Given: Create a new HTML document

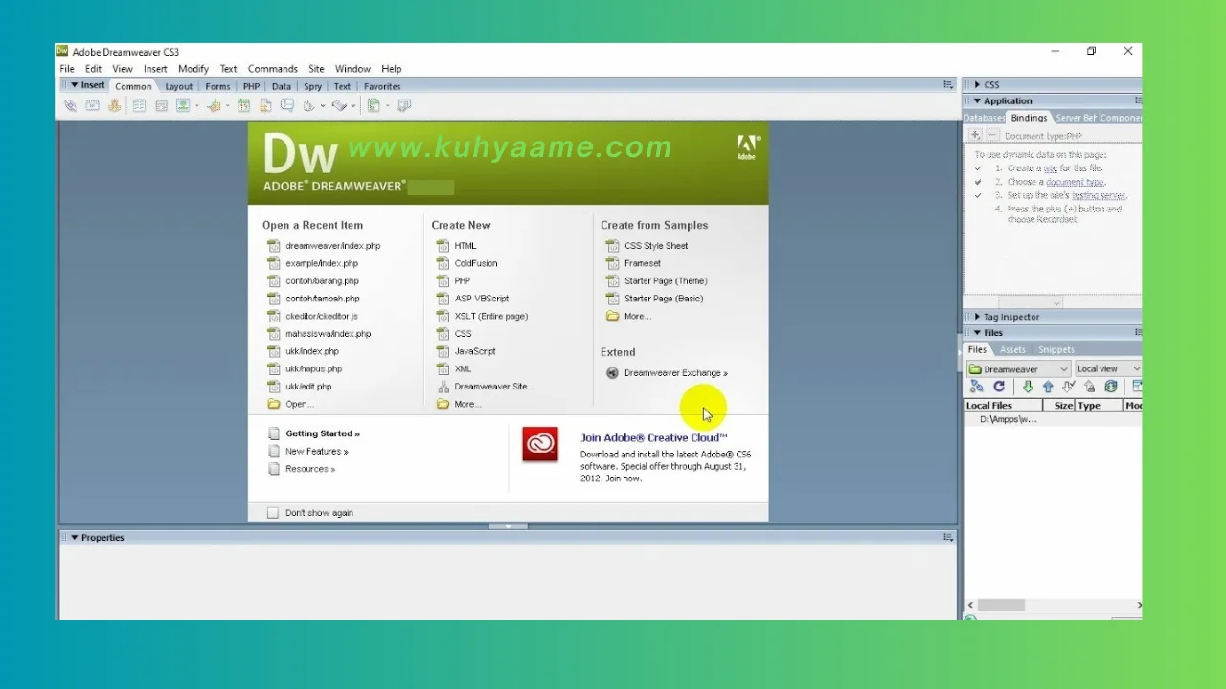Looking at the screenshot, I should tap(465, 246).
